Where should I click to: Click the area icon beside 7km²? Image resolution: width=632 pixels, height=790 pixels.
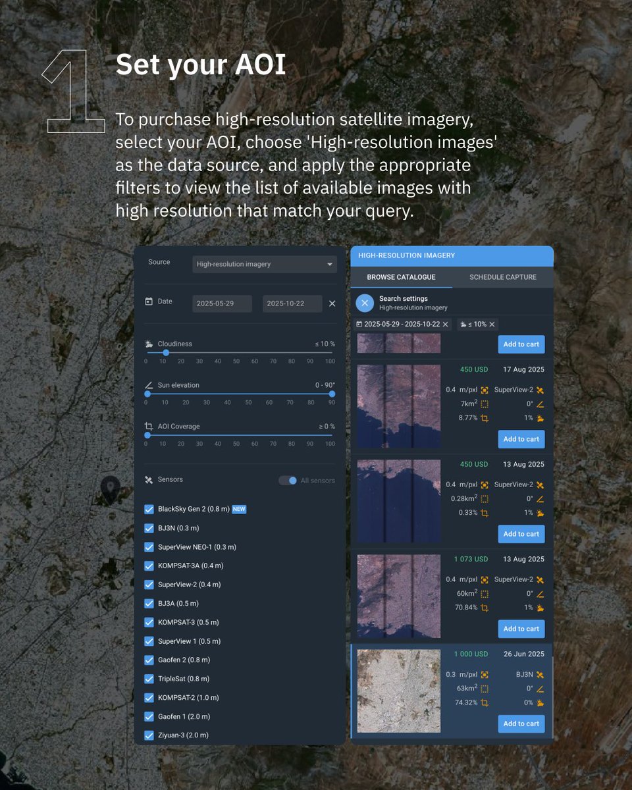click(485, 404)
